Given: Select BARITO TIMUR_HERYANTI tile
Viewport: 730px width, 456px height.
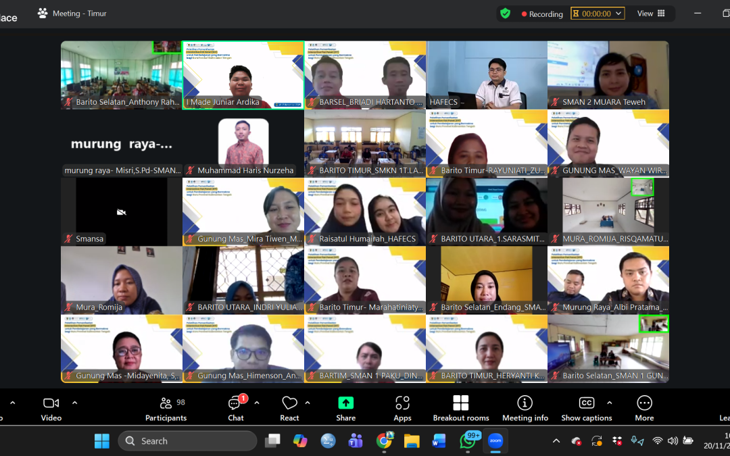Looking at the screenshot, I should (x=487, y=349).
